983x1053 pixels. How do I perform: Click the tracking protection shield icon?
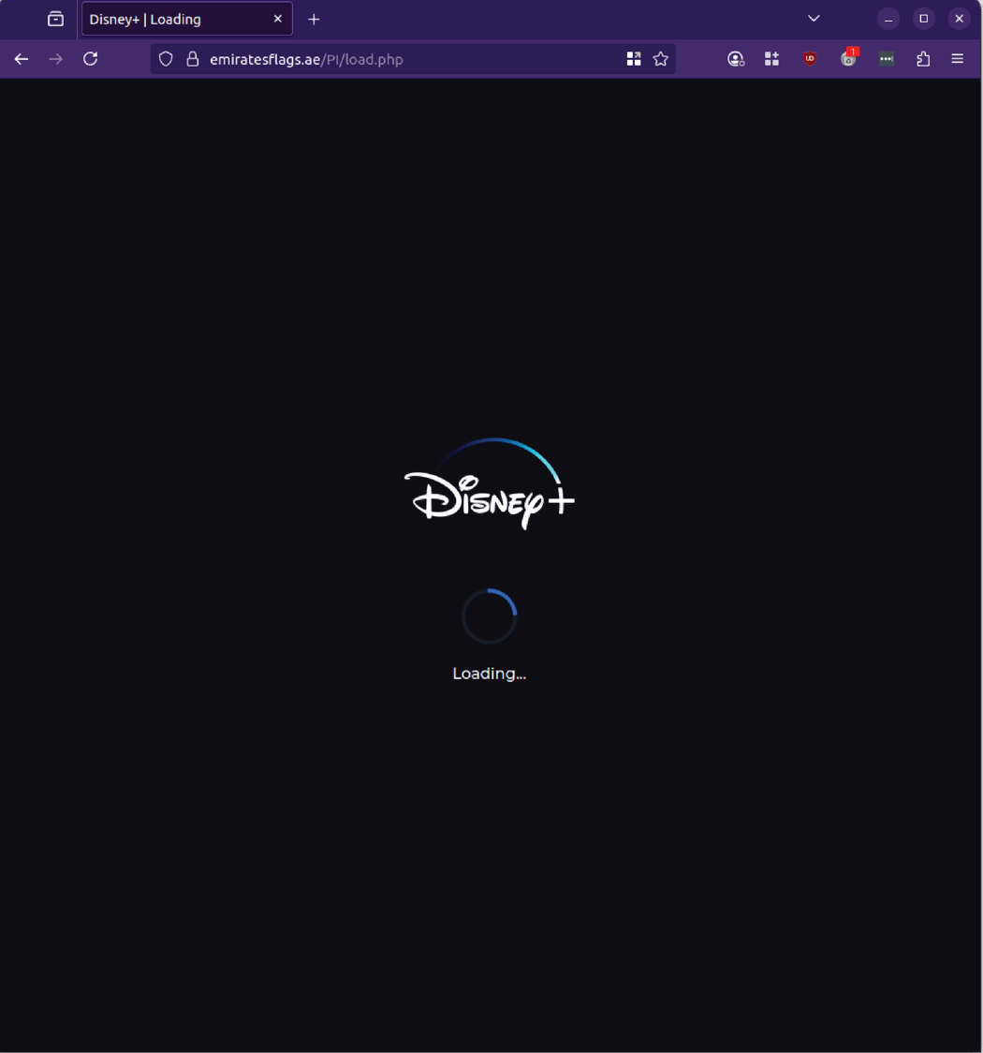[166, 58]
